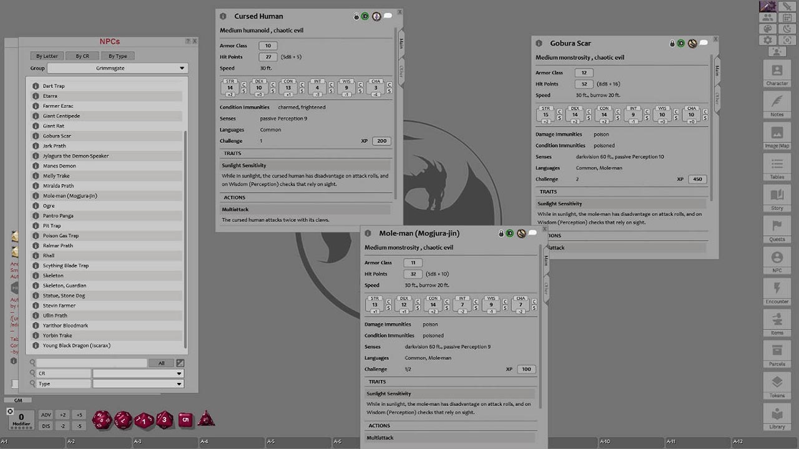Screen dimensions: 799x449
Task: Toggle the ID visibility on Cursed Human sheet
Action: [x=365, y=16]
